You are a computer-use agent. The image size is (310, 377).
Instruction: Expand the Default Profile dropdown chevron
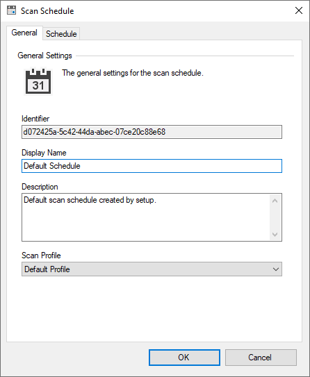pyautogui.click(x=275, y=269)
